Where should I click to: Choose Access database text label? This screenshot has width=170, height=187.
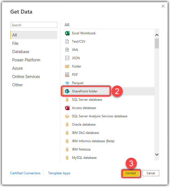click(x=84, y=108)
